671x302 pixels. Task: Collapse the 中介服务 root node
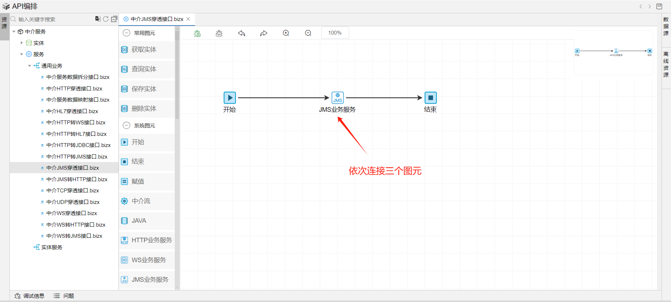click(14, 32)
